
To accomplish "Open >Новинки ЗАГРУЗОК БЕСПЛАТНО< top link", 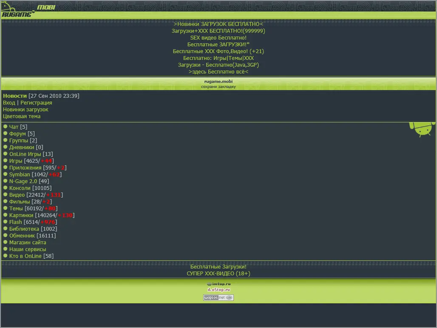I will pos(218,24).
